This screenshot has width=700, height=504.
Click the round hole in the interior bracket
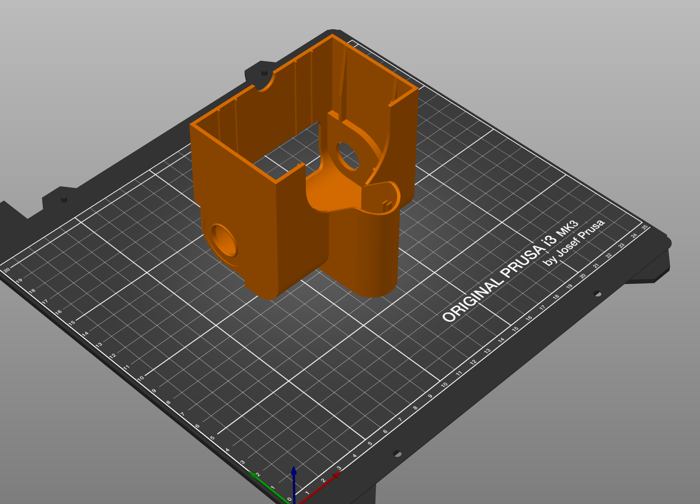click(x=348, y=156)
